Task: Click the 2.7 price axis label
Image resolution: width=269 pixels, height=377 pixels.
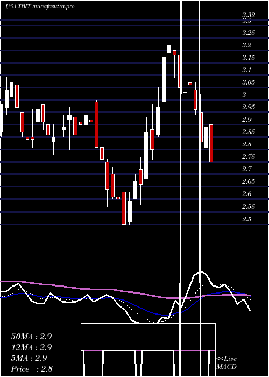Action: coord(246,169)
